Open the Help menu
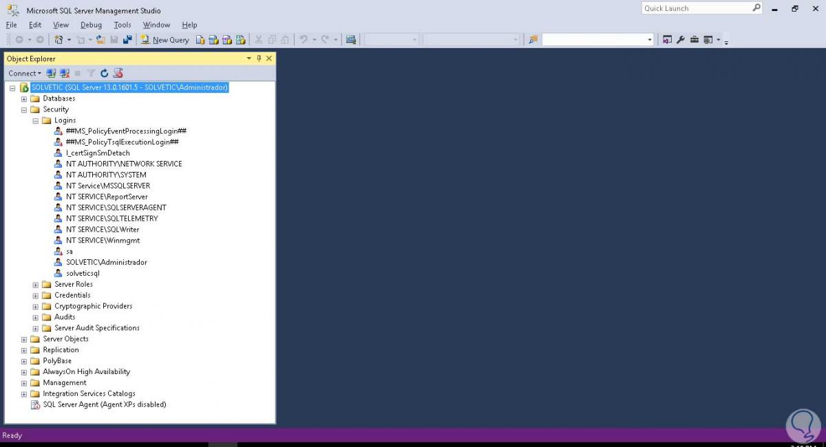This screenshot has height=447, width=826. [189, 25]
